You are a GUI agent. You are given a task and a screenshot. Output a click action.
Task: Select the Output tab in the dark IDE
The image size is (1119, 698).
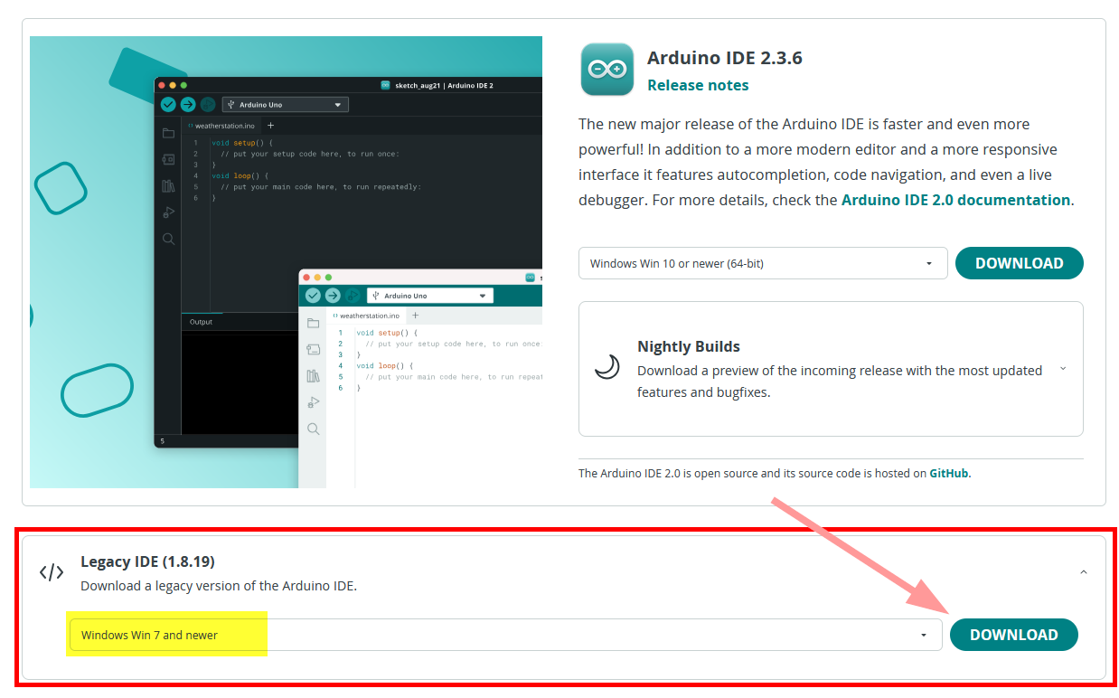pyautogui.click(x=201, y=322)
